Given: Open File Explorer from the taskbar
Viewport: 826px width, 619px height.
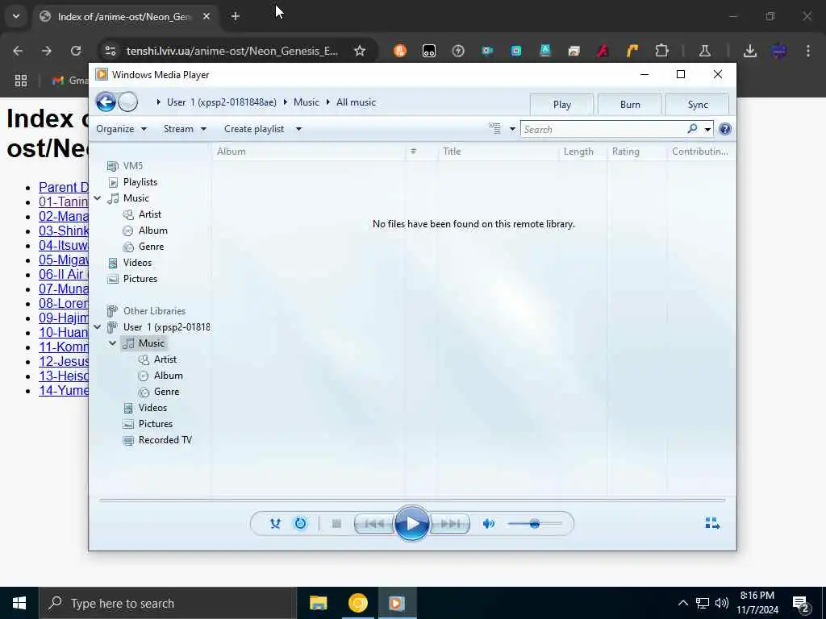Looking at the screenshot, I should tap(318, 603).
